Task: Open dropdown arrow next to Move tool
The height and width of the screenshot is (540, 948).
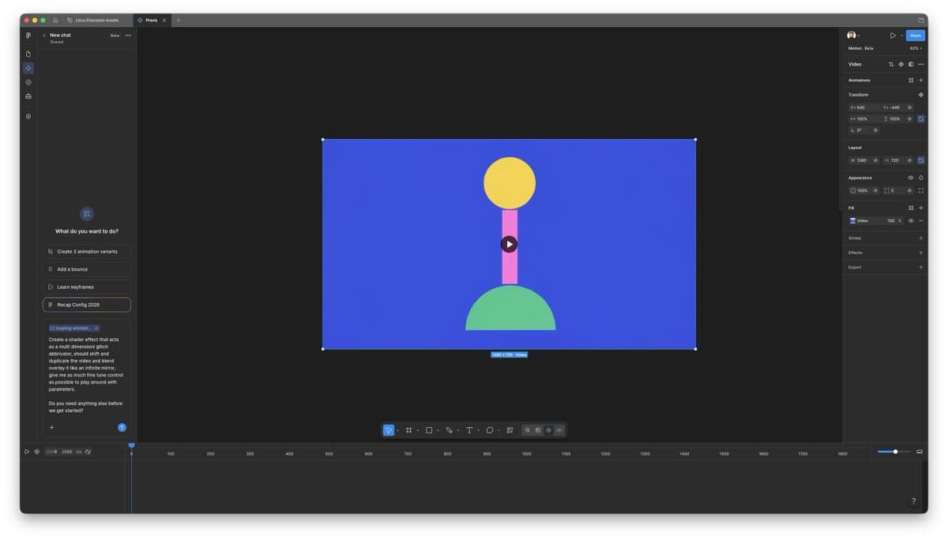Action: pos(397,431)
